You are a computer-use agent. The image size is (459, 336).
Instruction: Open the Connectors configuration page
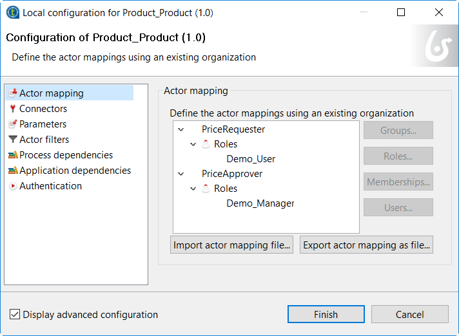[x=43, y=109]
